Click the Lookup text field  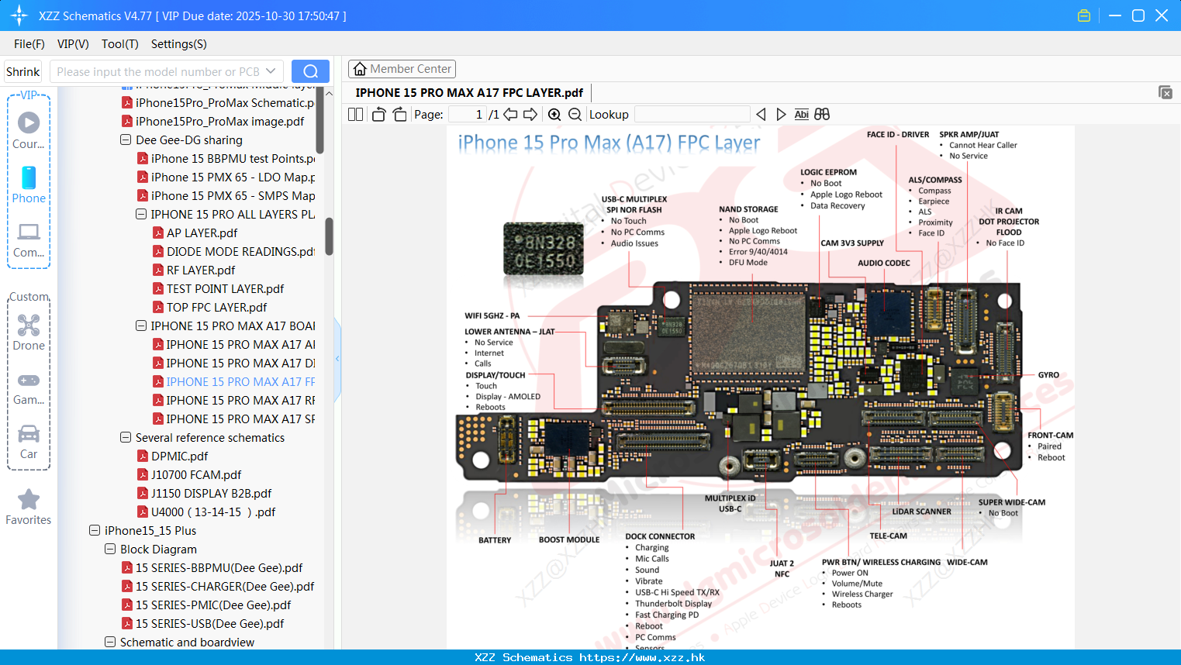point(692,115)
